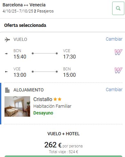Click the Barcelona Venecia trip title
The width and height of the screenshot is (125, 157).
[24, 5]
